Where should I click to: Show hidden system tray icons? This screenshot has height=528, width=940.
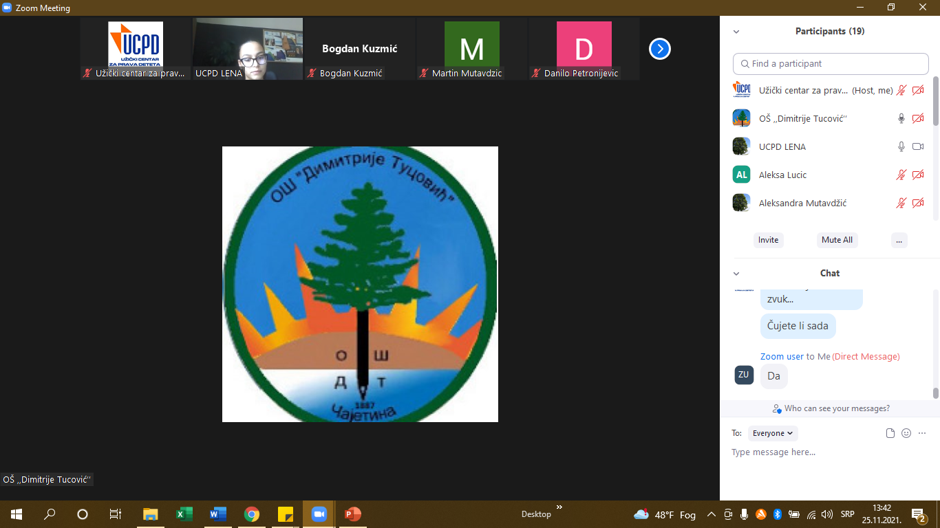711,514
